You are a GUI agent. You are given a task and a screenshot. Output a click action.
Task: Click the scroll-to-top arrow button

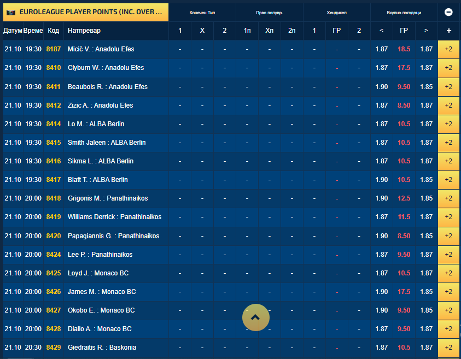[256, 317]
